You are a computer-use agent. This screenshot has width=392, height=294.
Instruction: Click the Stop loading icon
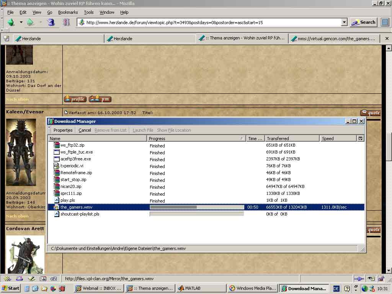(66, 22)
